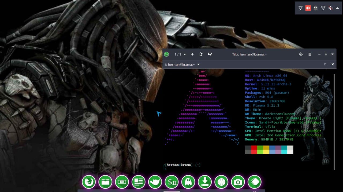This screenshot has height=192, width=343.
Task: Toggle the muted volume tray icon
Action: click(x=330, y=8)
